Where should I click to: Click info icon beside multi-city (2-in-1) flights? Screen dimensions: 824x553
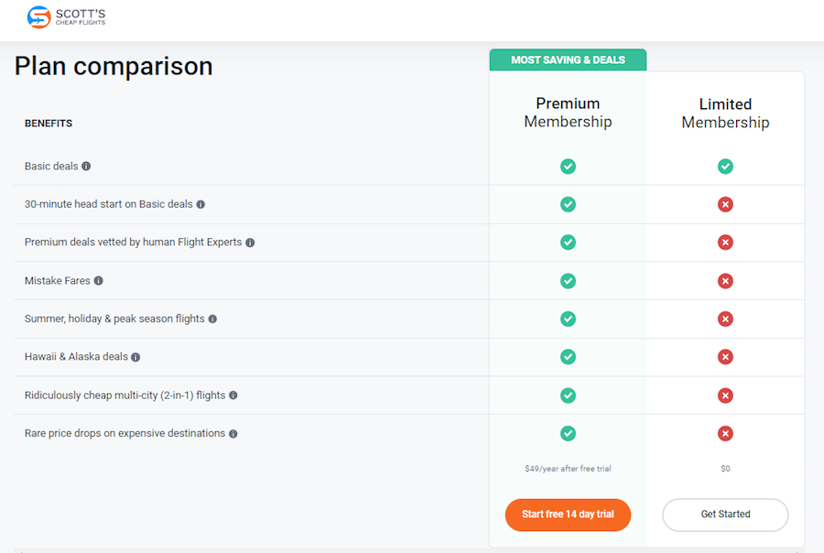(233, 396)
